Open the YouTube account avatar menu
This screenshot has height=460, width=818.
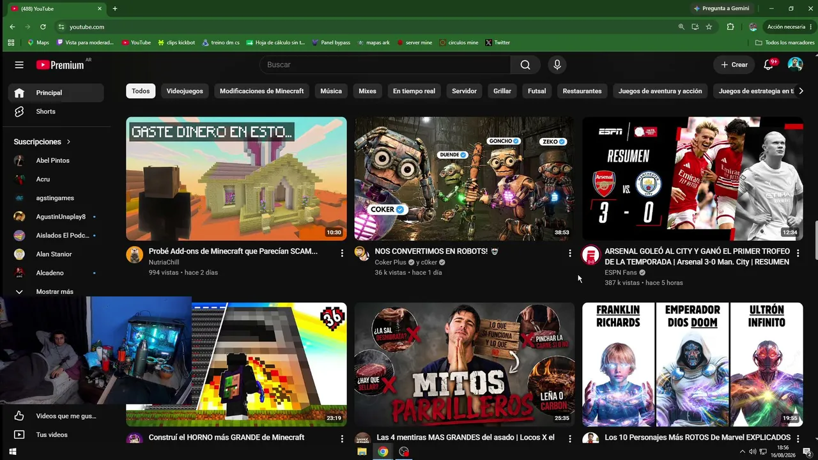pyautogui.click(x=795, y=65)
